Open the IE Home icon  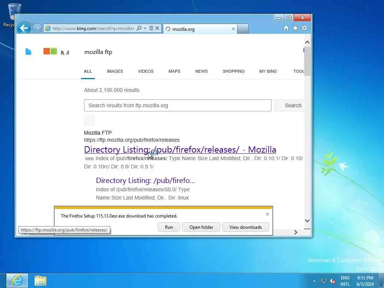click(x=286, y=28)
